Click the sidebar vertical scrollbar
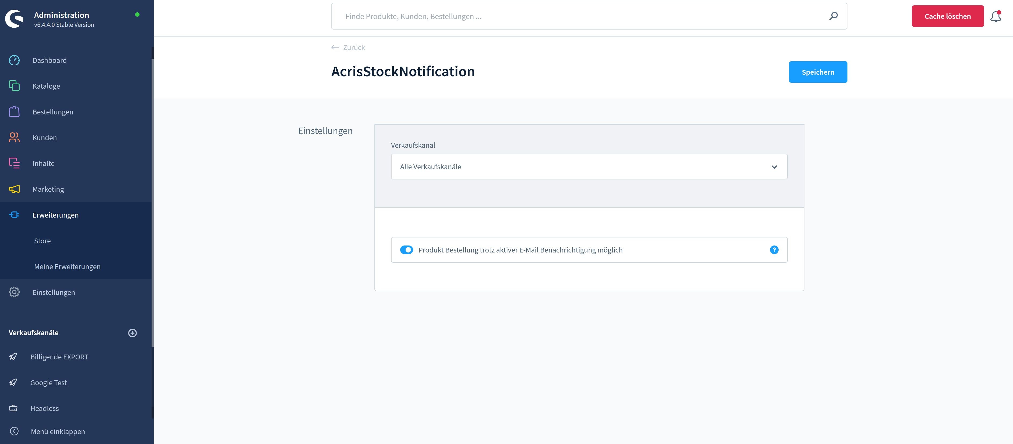 [153, 202]
